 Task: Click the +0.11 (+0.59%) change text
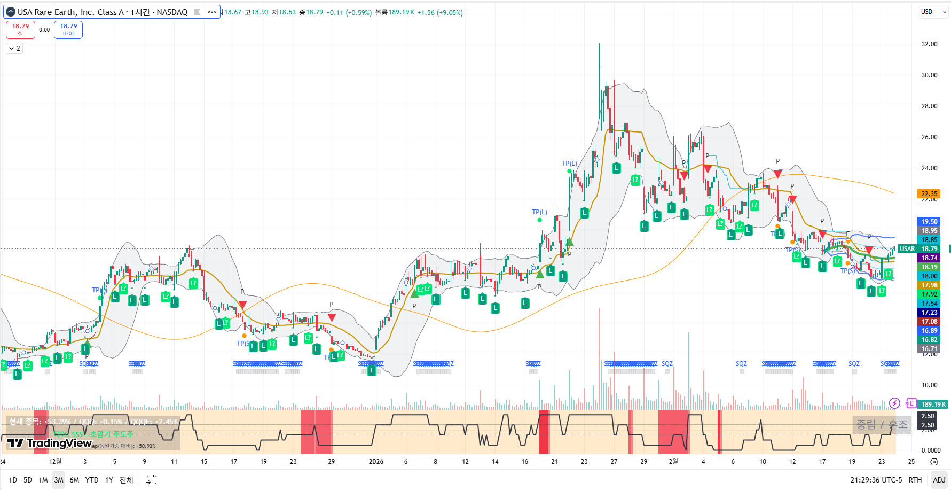349,12
